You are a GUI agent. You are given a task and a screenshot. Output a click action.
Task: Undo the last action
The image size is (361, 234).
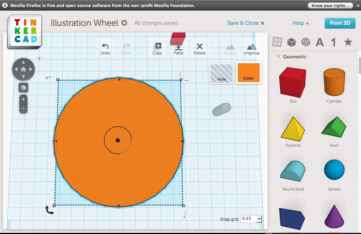(x=105, y=49)
